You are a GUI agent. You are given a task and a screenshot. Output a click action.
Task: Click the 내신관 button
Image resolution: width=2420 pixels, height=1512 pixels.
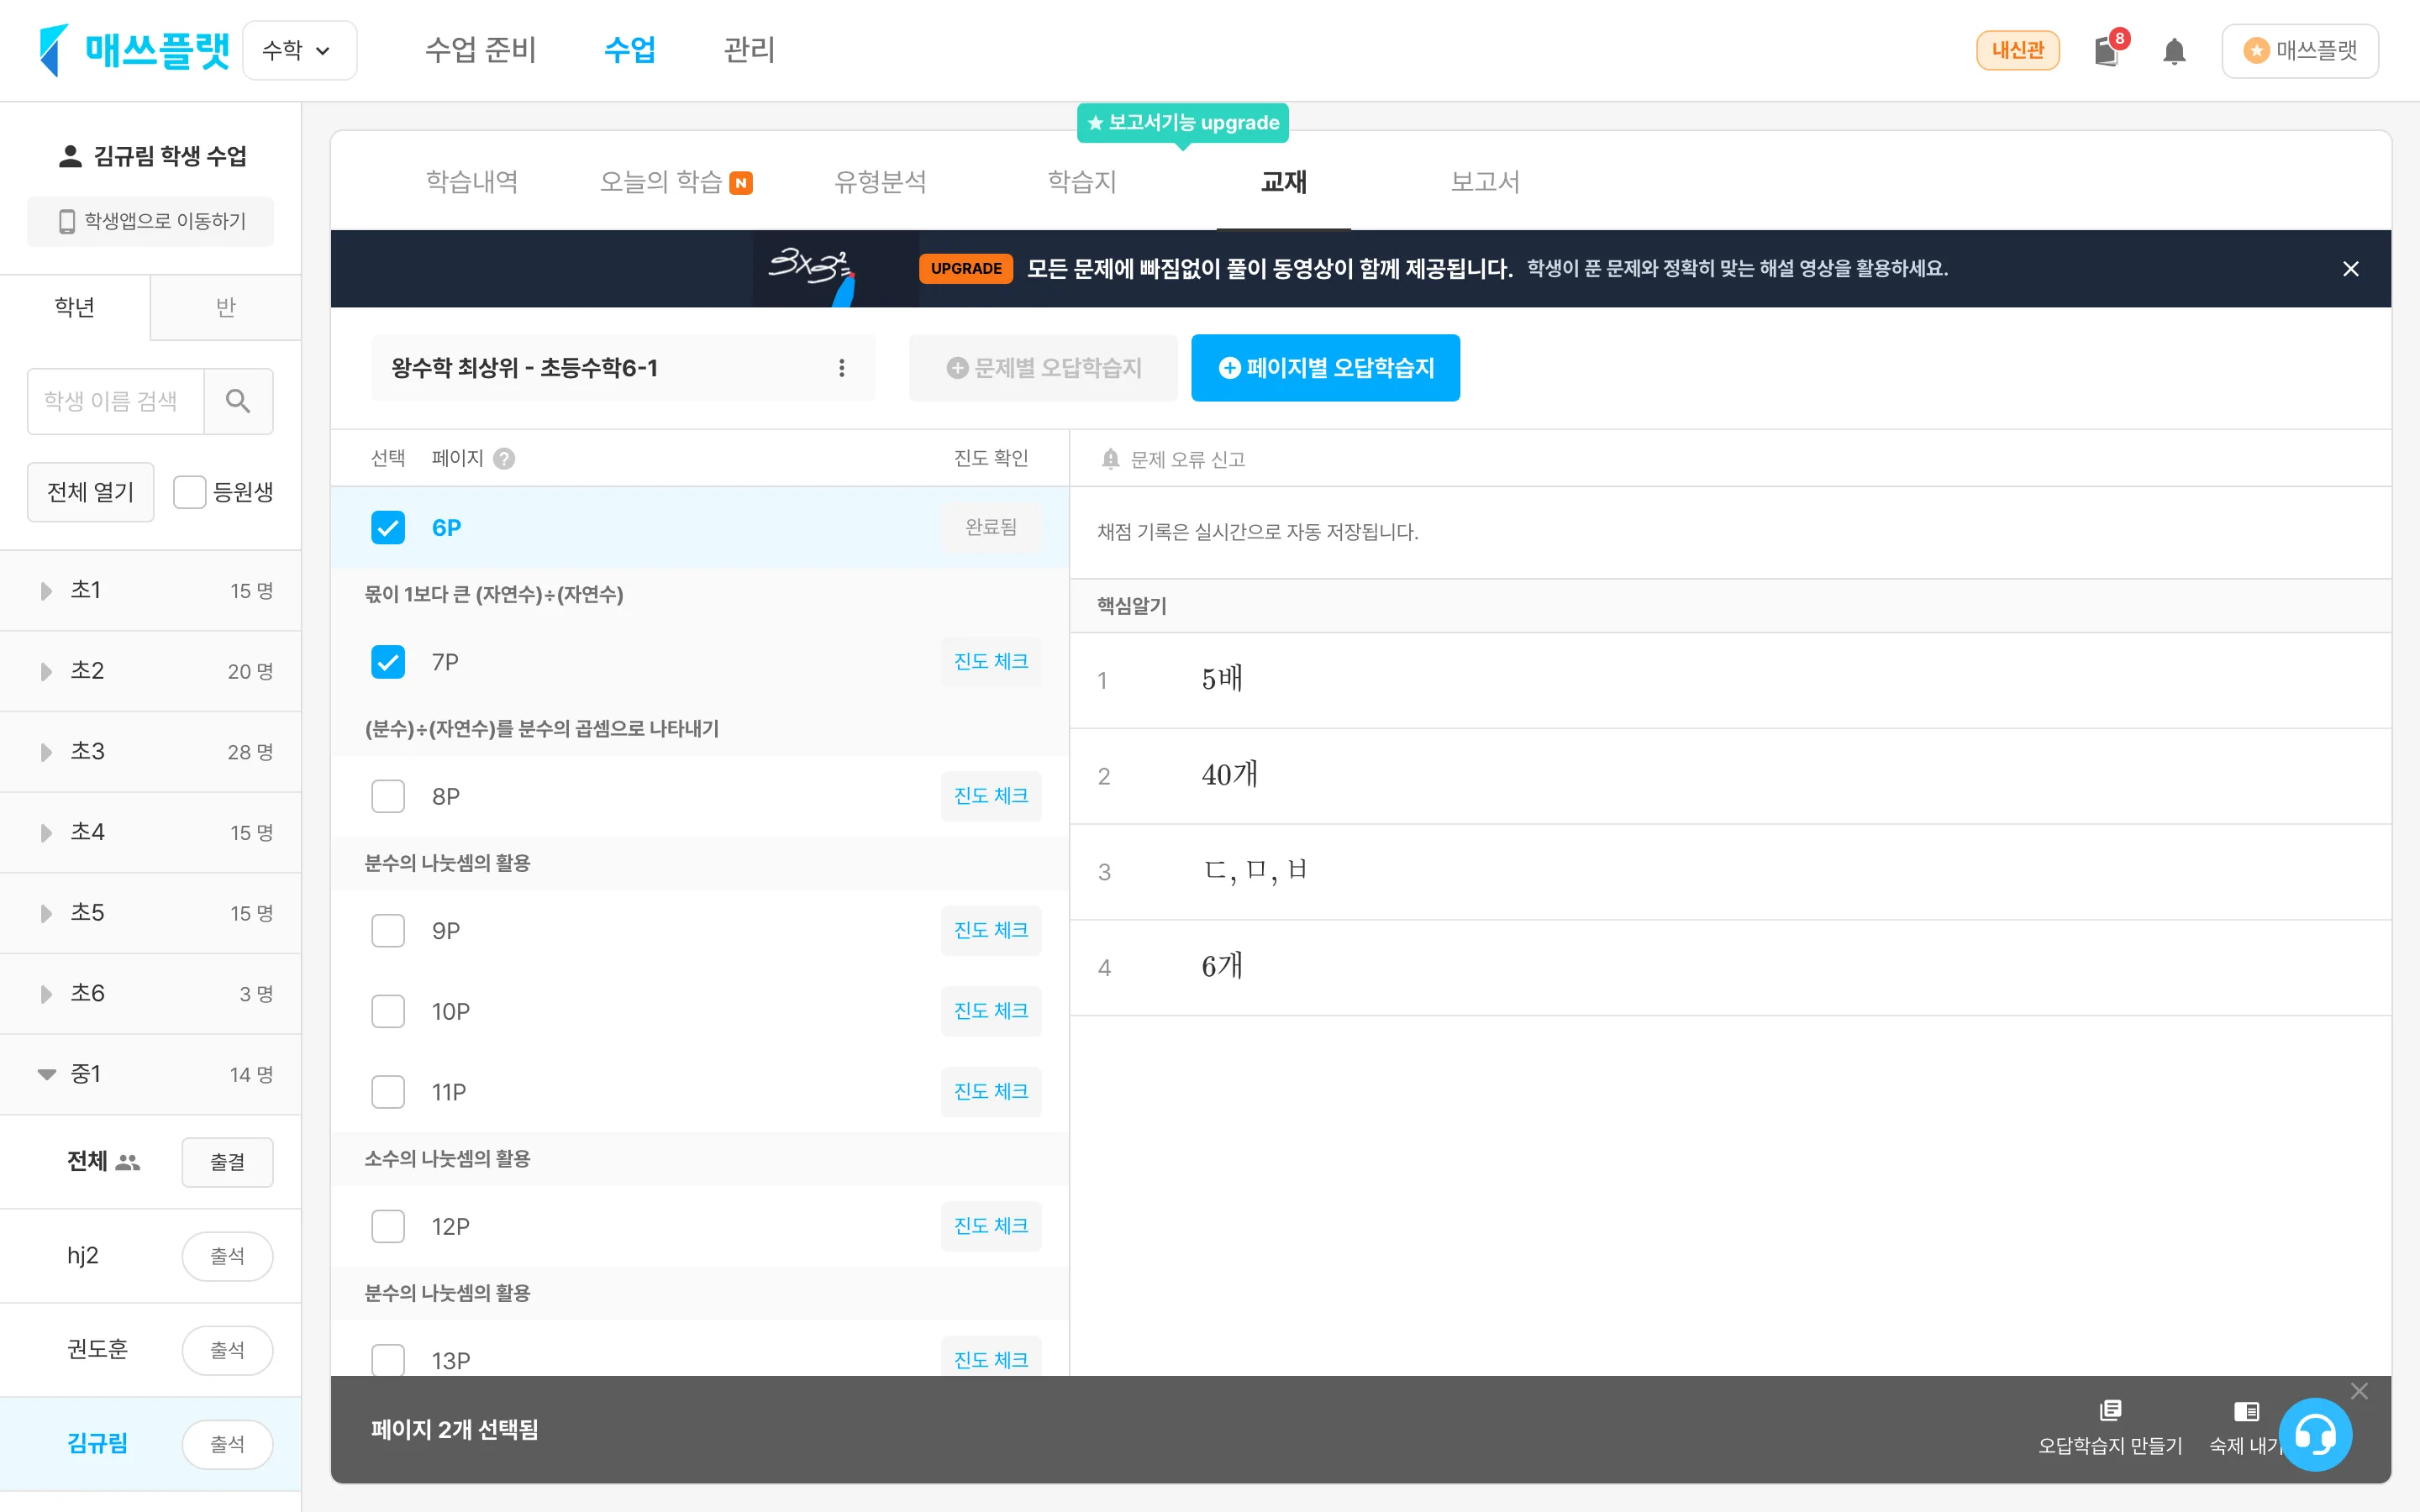2017,50
